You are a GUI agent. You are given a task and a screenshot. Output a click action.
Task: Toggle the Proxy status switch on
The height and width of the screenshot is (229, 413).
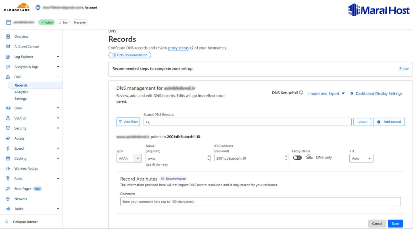pyautogui.click(x=297, y=158)
